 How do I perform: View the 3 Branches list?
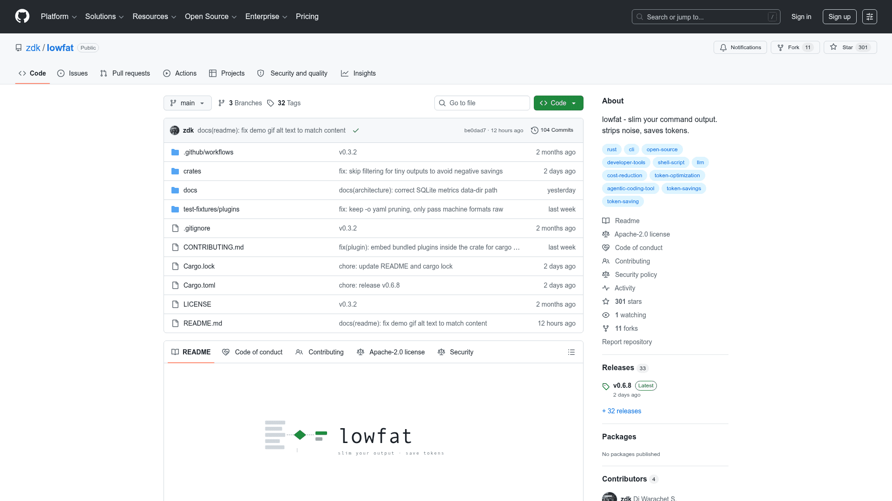coord(240,103)
